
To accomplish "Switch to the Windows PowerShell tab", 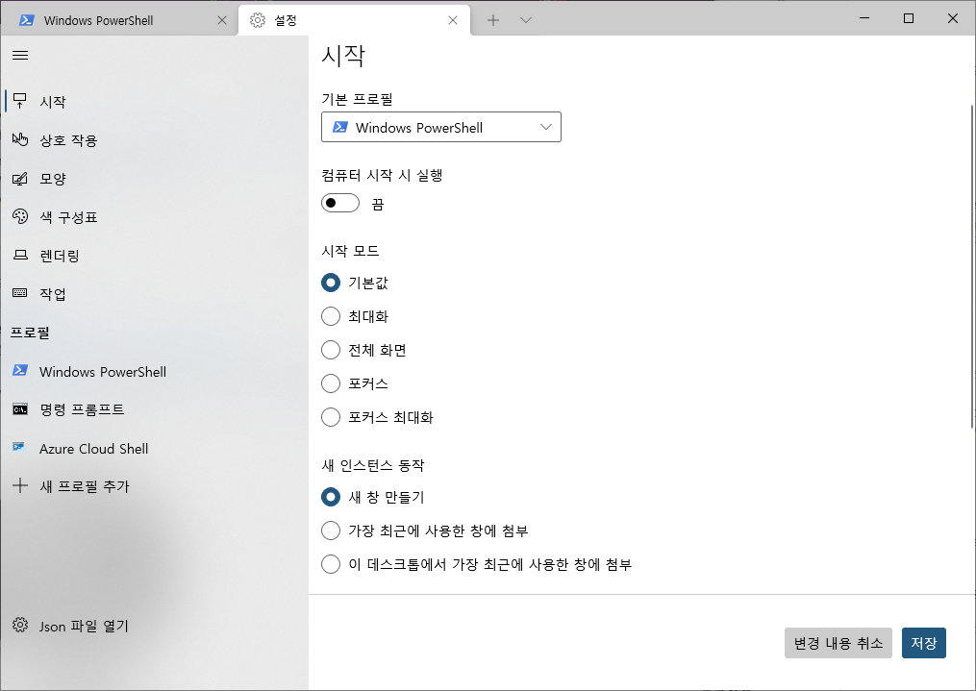I will pyautogui.click(x=119, y=20).
